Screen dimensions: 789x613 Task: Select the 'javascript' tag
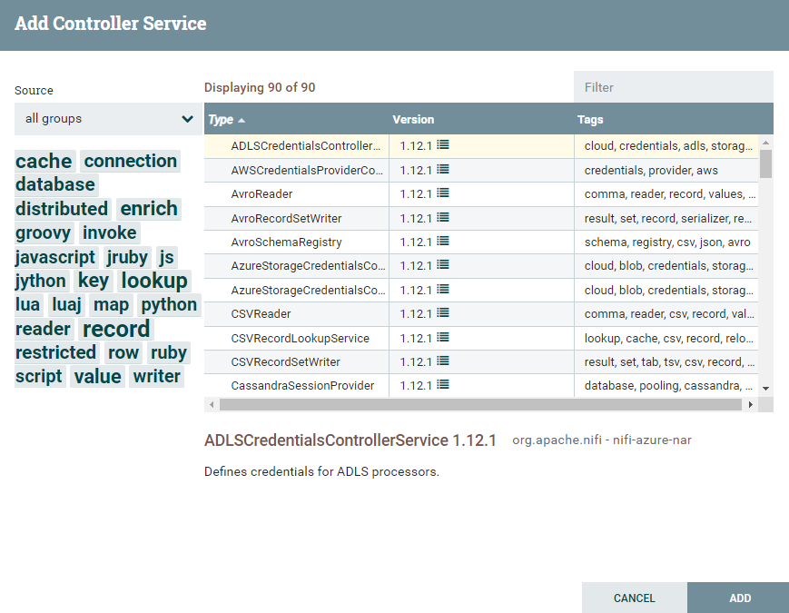tap(54, 257)
